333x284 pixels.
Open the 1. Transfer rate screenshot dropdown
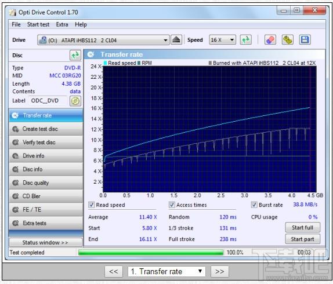tap(166, 271)
